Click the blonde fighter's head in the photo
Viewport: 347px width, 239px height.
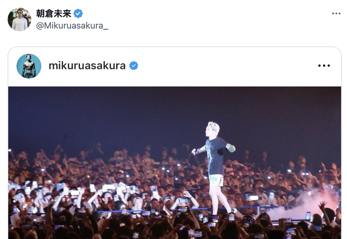213,129
